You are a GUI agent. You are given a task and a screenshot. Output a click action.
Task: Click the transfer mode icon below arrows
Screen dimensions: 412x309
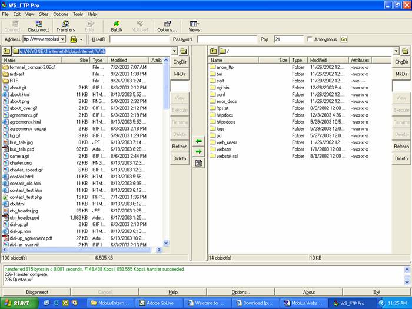(x=199, y=163)
